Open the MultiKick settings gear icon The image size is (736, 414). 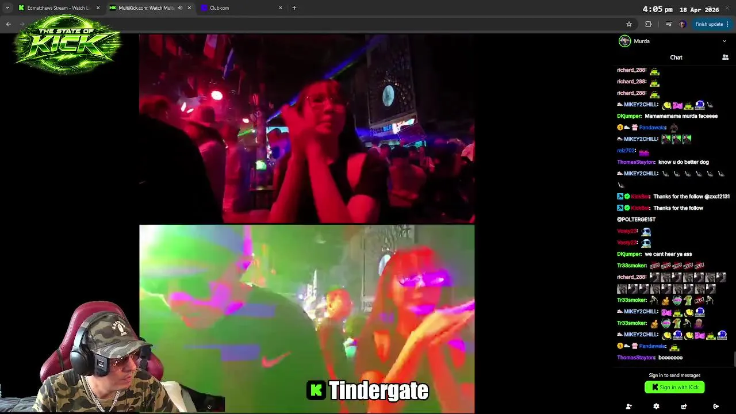point(656,407)
